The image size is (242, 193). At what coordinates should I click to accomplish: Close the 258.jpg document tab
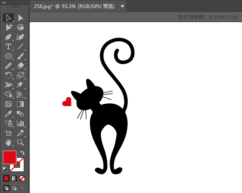(x=122, y=6)
